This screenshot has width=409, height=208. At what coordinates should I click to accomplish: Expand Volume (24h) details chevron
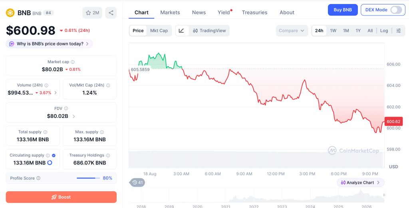click(55, 93)
